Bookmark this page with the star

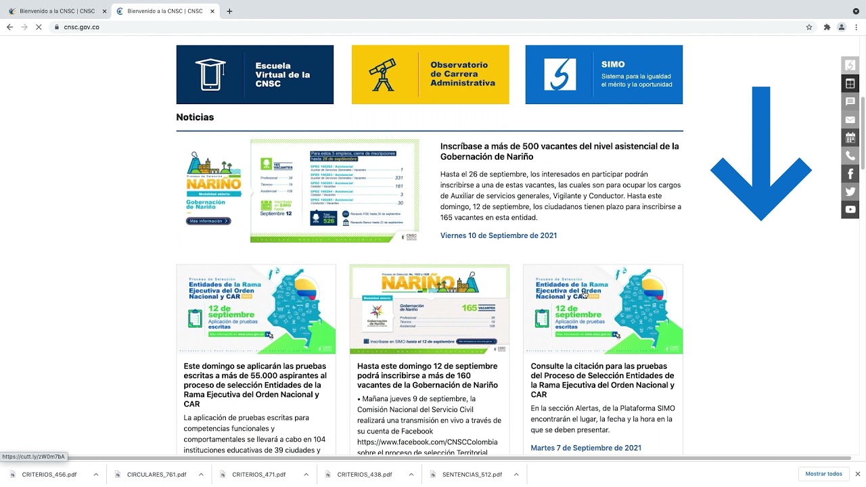[x=809, y=27]
